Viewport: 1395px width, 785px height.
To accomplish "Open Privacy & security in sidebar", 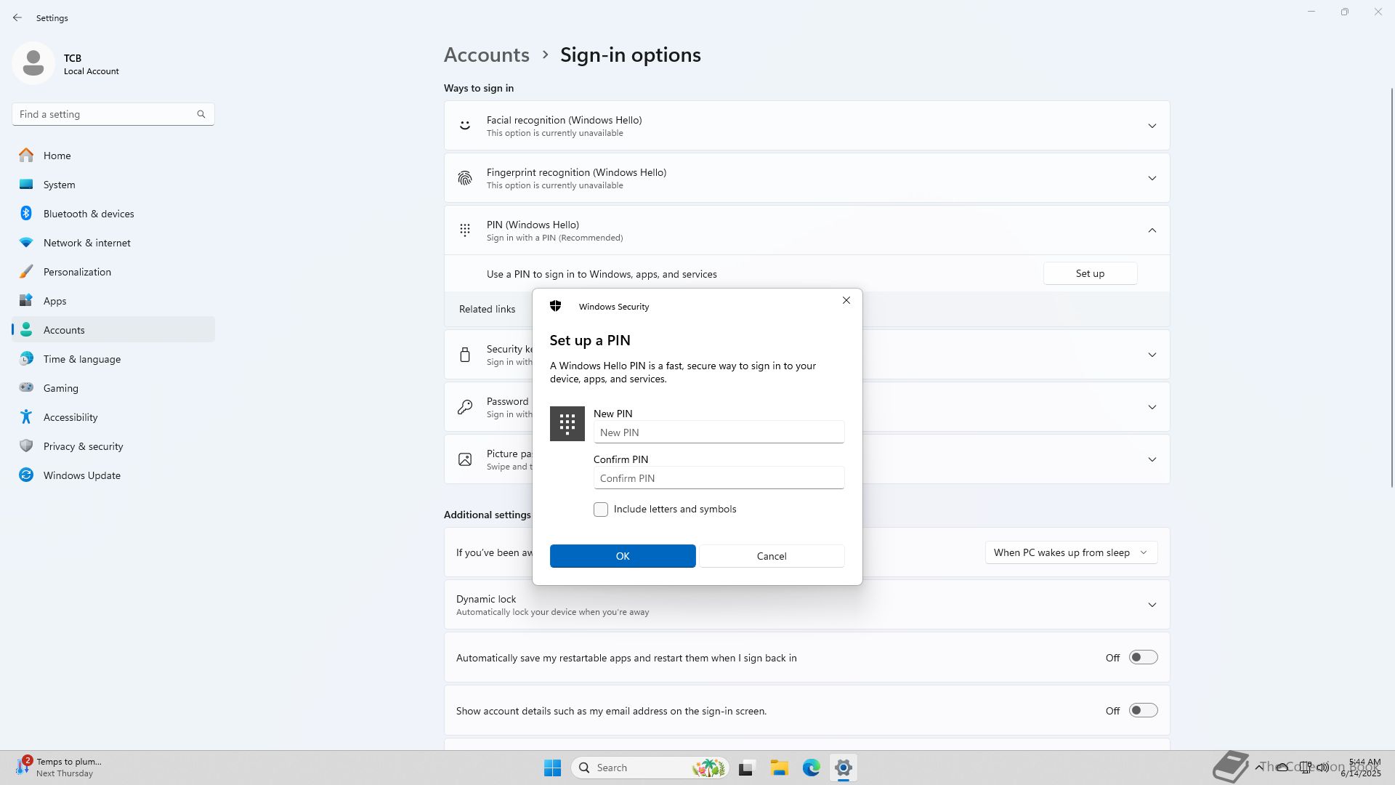I will pyautogui.click(x=83, y=446).
